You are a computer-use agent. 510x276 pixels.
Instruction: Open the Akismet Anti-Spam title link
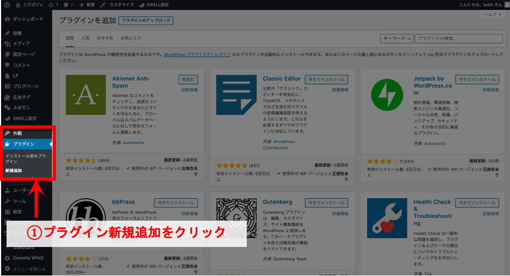(x=131, y=82)
